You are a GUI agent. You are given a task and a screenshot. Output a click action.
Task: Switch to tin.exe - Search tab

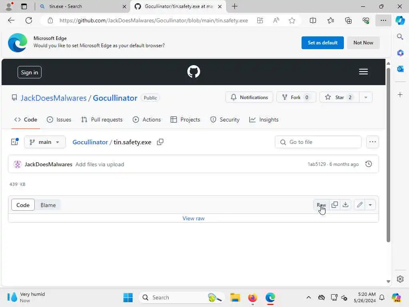83,6
